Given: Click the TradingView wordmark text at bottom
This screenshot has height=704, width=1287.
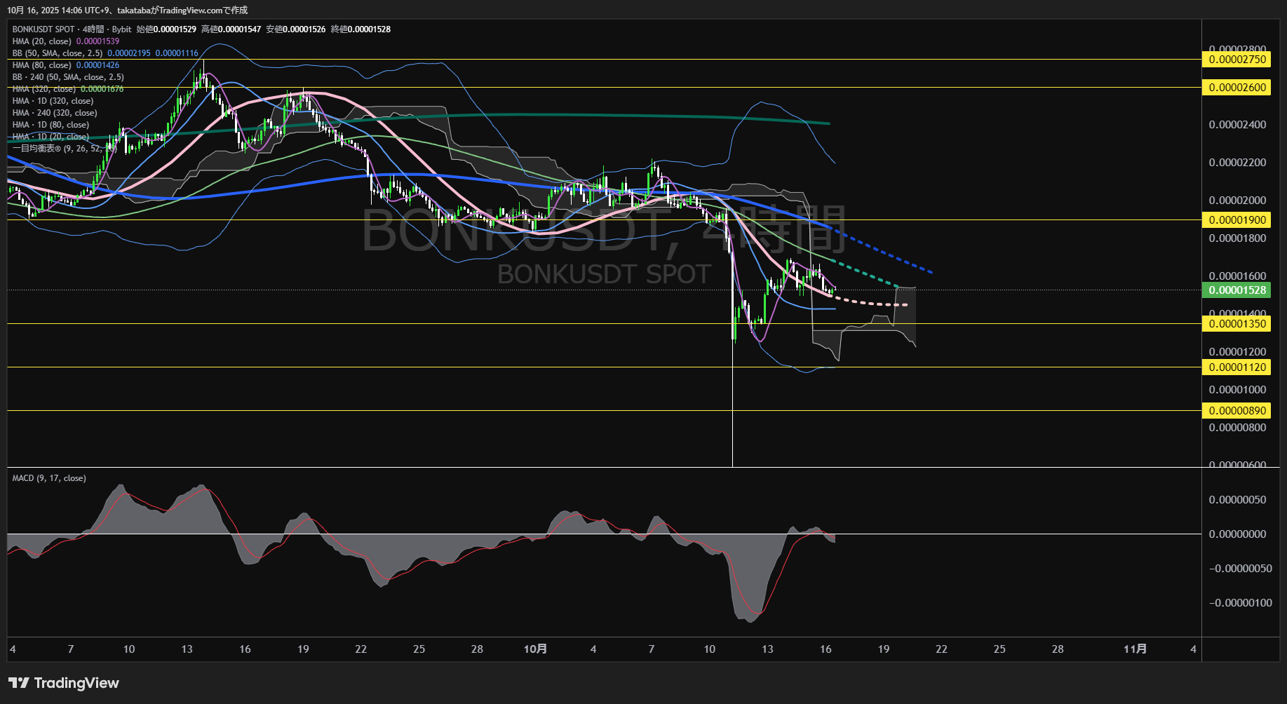Looking at the screenshot, I should tap(76, 683).
